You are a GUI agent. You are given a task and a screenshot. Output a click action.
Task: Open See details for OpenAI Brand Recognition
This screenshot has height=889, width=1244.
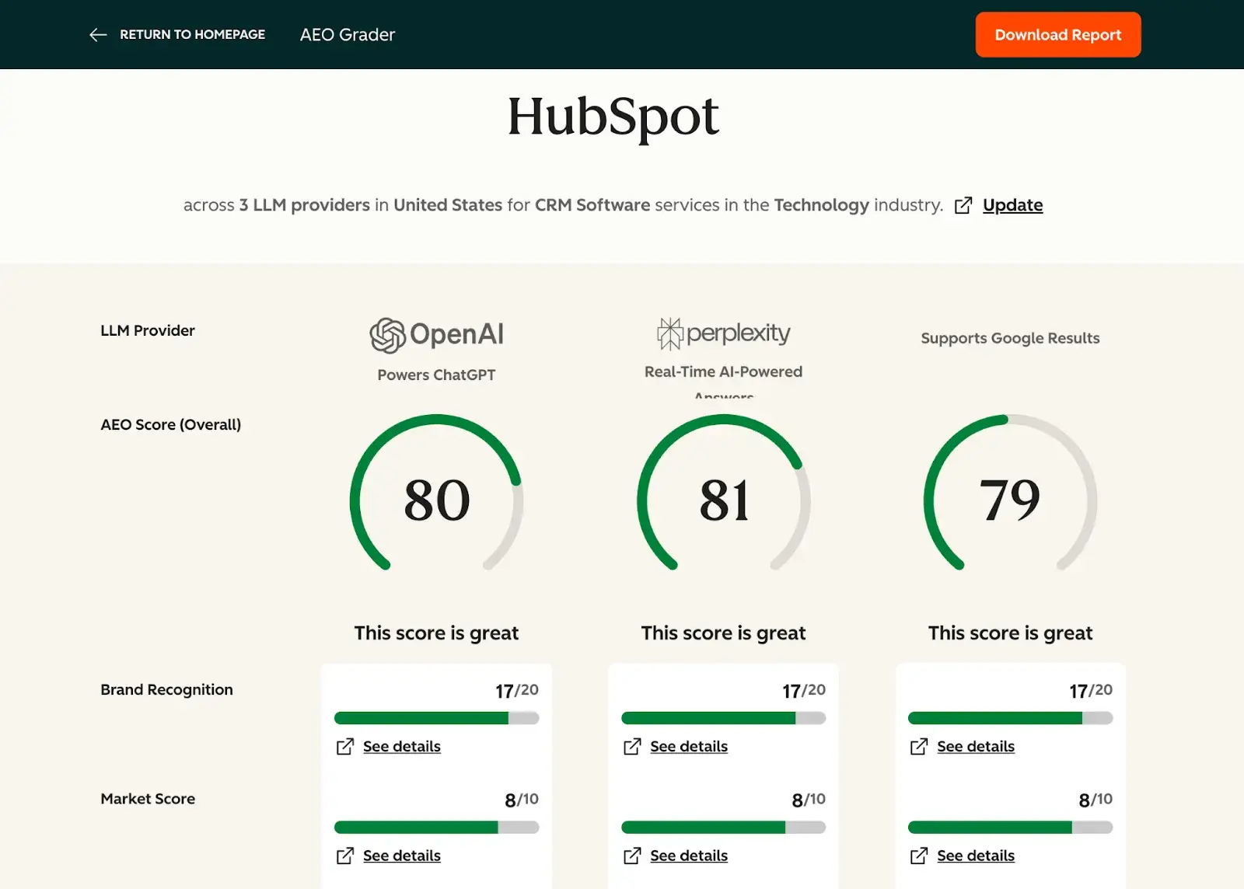point(402,747)
